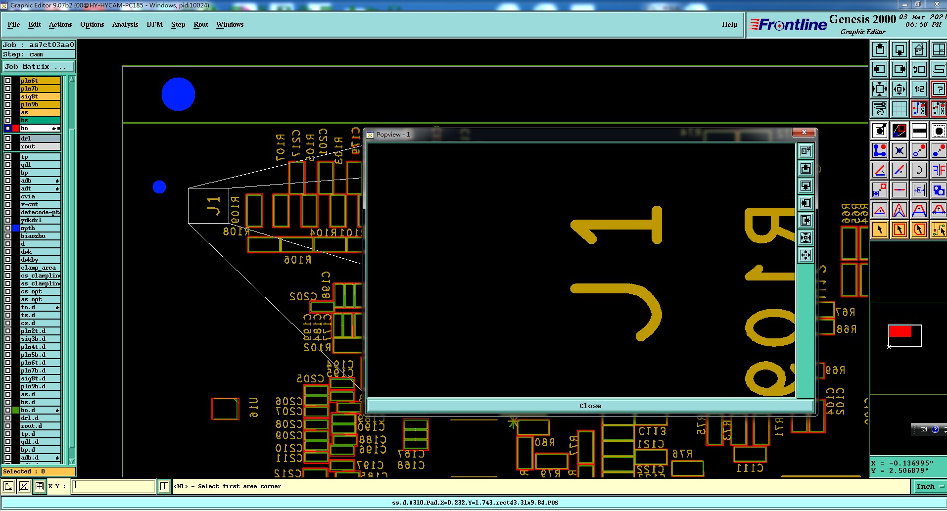Screen dimensions: 947x511
Task: Open the Job Matrix ... selector
Action: click(x=39, y=66)
